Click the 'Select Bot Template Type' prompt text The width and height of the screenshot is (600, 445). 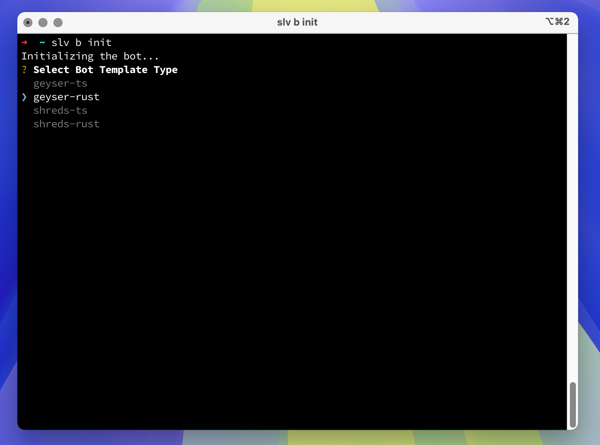coord(105,70)
